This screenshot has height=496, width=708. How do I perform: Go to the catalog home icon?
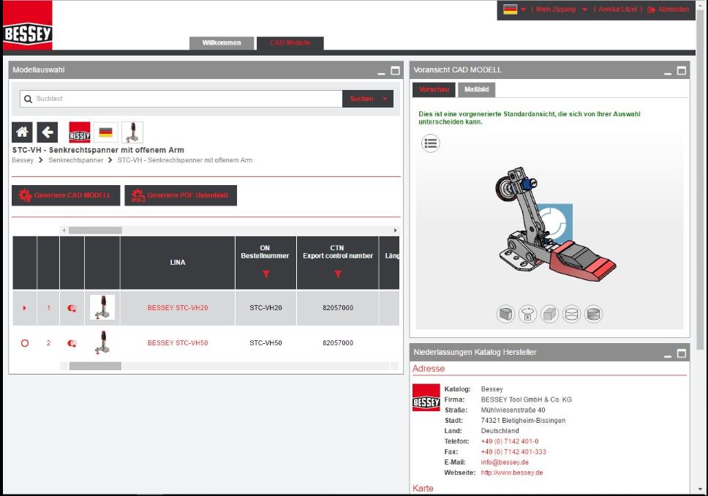pyautogui.click(x=23, y=132)
